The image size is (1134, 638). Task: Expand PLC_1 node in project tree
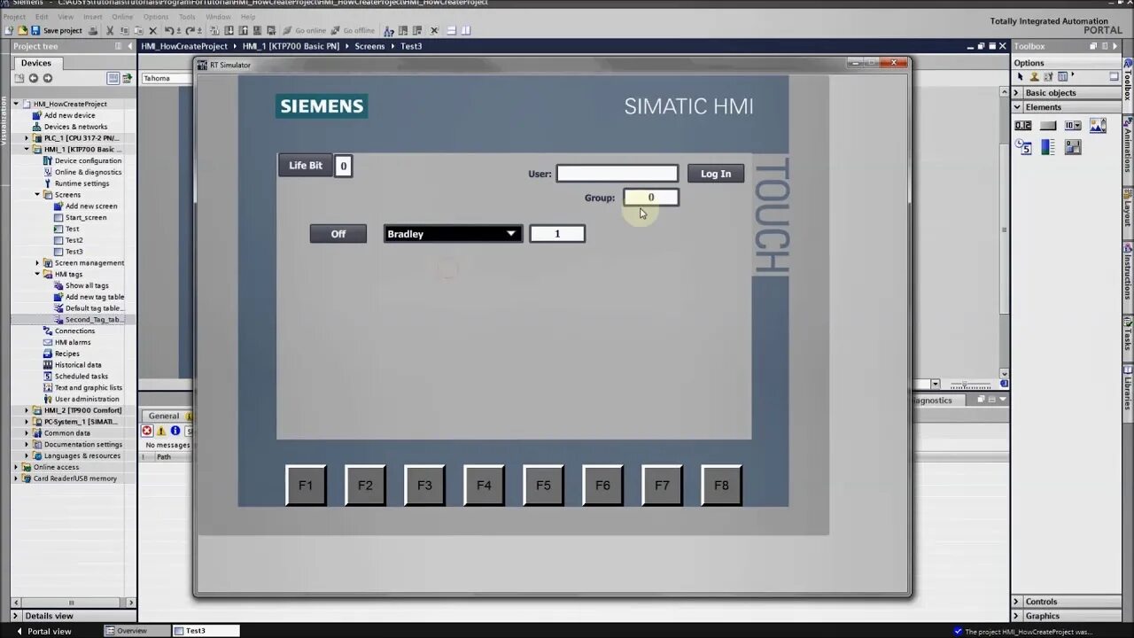(27, 138)
